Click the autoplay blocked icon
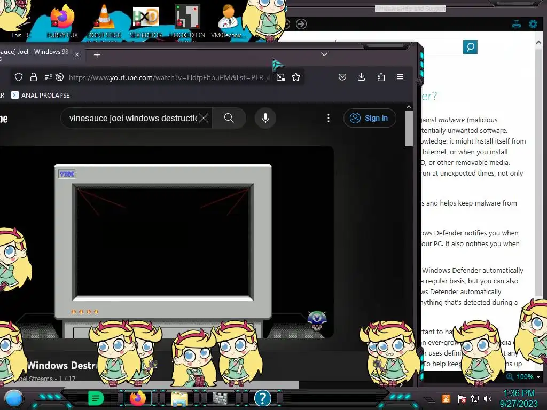Image resolution: width=547 pixels, height=410 pixels. click(60, 77)
